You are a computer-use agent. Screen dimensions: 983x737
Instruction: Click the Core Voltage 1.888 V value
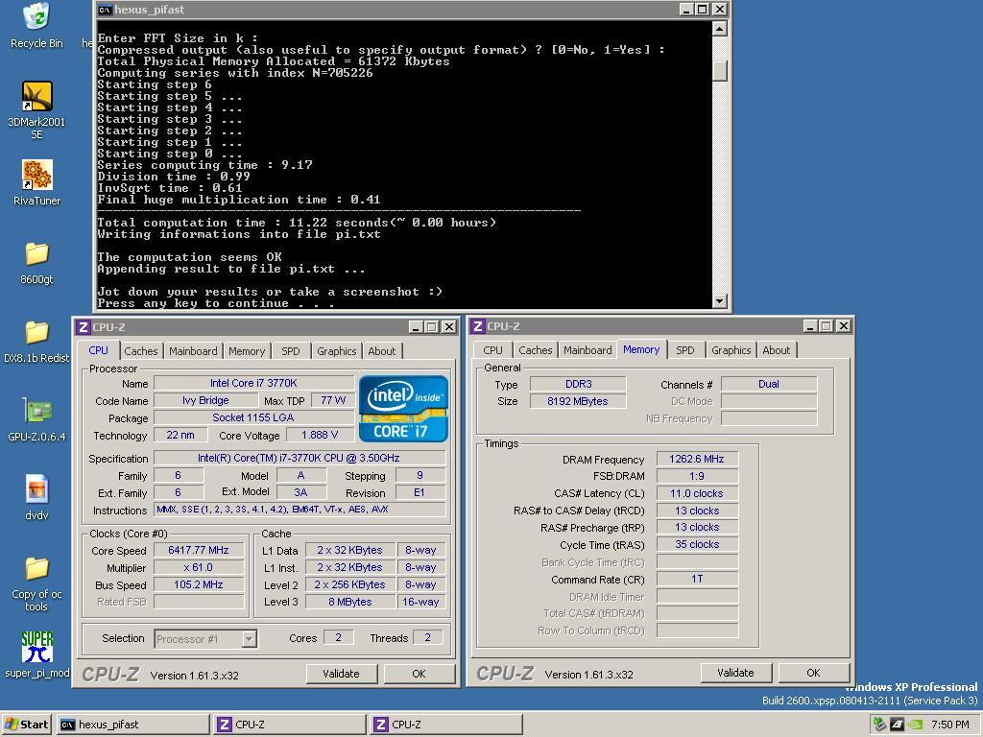pyautogui.click(x=319, y=435)
